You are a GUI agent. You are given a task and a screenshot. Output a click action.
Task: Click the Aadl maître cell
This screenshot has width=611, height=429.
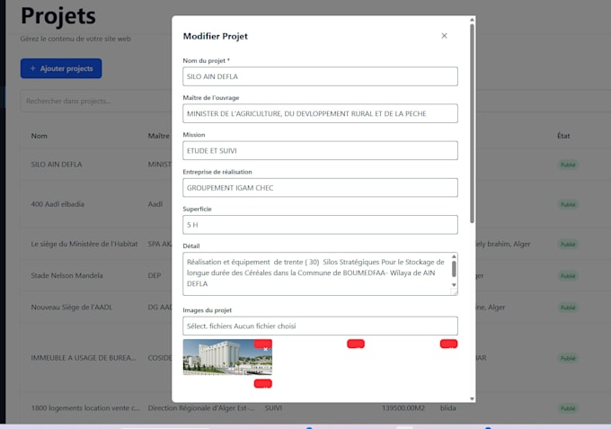[155, 204]
